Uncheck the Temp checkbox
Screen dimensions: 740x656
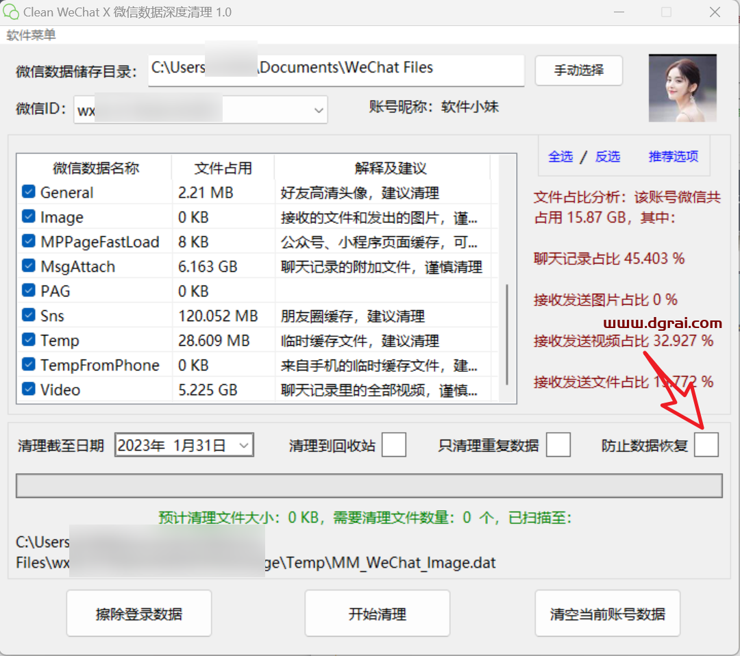29,339
